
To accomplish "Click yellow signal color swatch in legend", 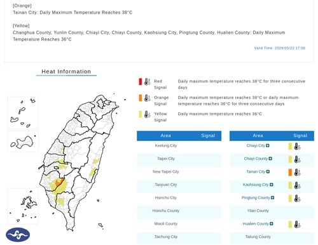I will click(x=141, y=114).
